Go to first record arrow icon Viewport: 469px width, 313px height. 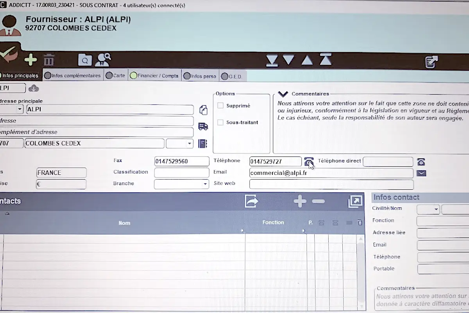click(326, 59)
